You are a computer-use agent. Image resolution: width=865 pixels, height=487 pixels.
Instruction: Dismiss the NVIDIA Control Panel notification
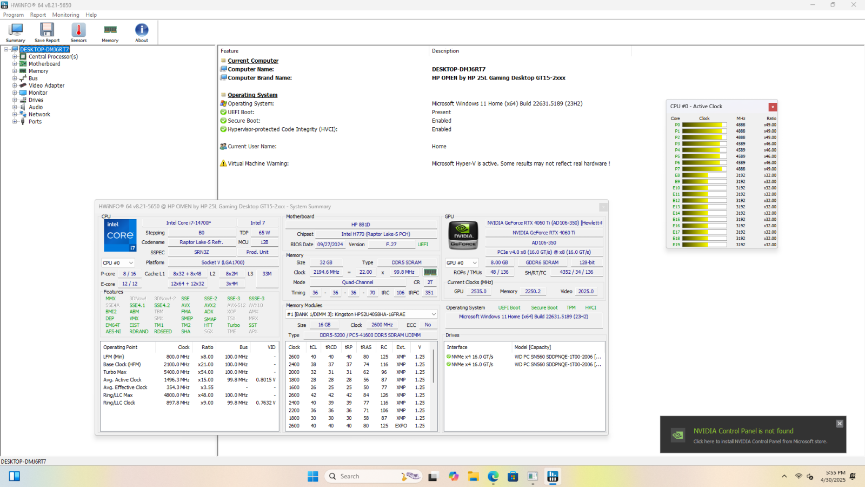click(839, 424)
